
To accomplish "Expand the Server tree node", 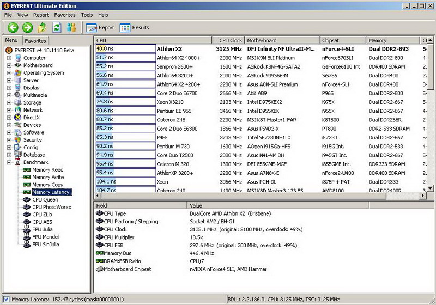I will click(x=9, y=81).
